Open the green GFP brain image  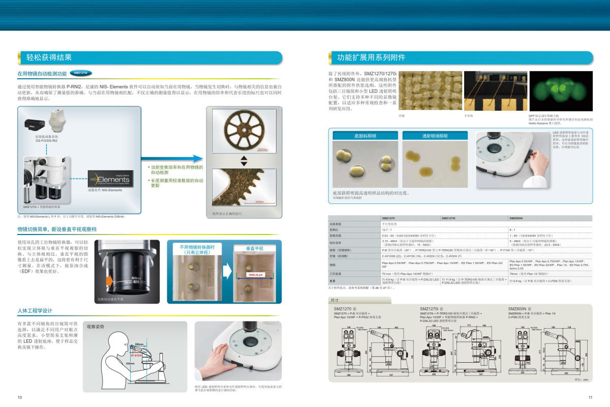561,92
